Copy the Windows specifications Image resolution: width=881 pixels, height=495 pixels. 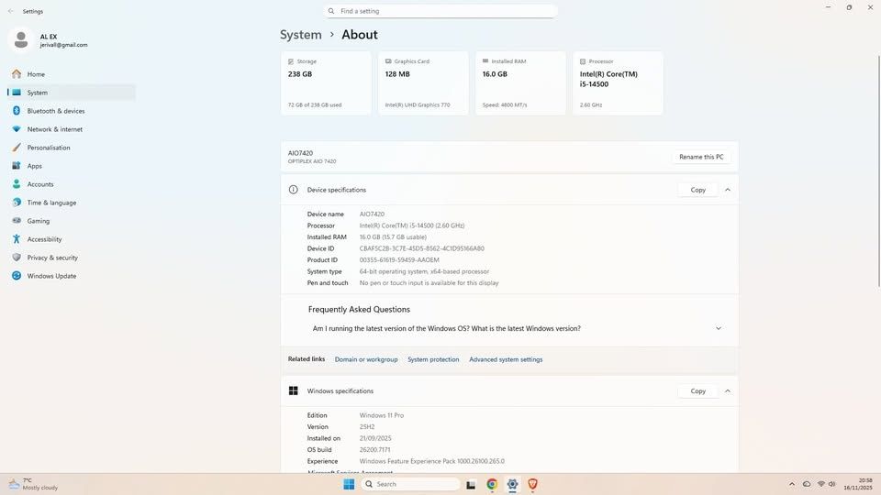click(x=697, y=391)
